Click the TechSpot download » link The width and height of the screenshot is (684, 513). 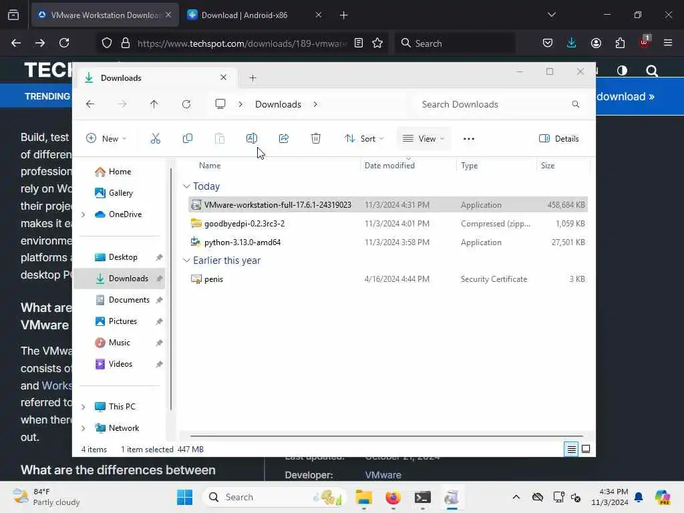tap(625, 96)
